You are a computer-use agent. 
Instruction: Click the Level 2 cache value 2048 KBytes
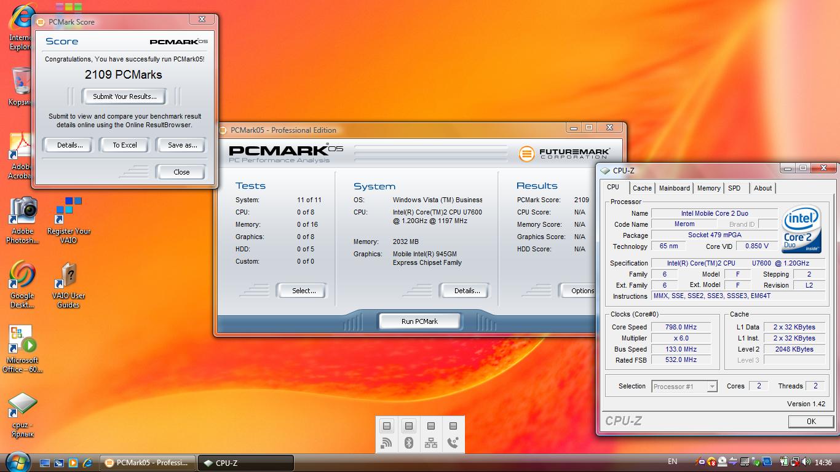[794, 349]
